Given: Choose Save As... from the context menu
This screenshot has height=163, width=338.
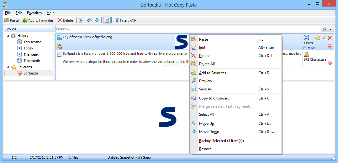Looking at the screenshot, I should click(235, 89).
